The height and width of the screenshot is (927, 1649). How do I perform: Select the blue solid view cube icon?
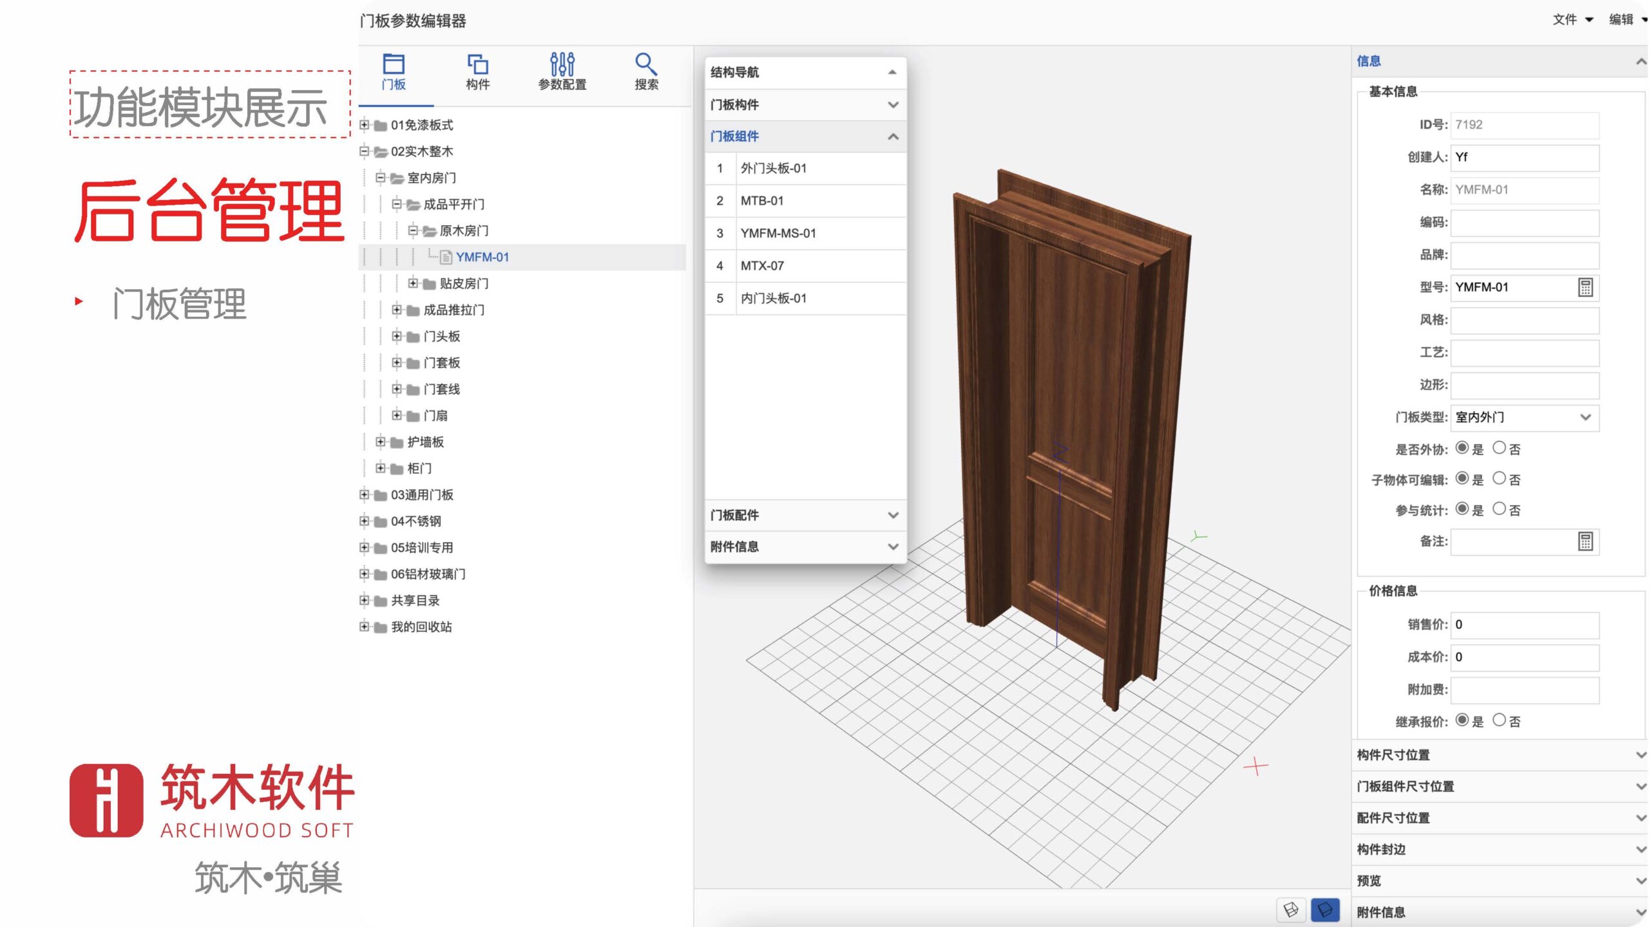point(1325,909)
